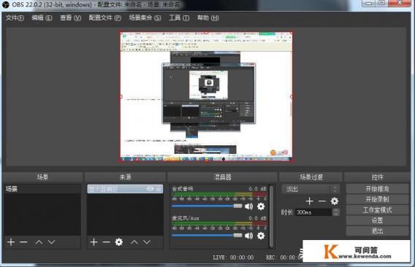Viewport: 415px width, 267px height.
Task: Mute 麦克风/Aux via speaker icon
Action: (x=249, y=236)
